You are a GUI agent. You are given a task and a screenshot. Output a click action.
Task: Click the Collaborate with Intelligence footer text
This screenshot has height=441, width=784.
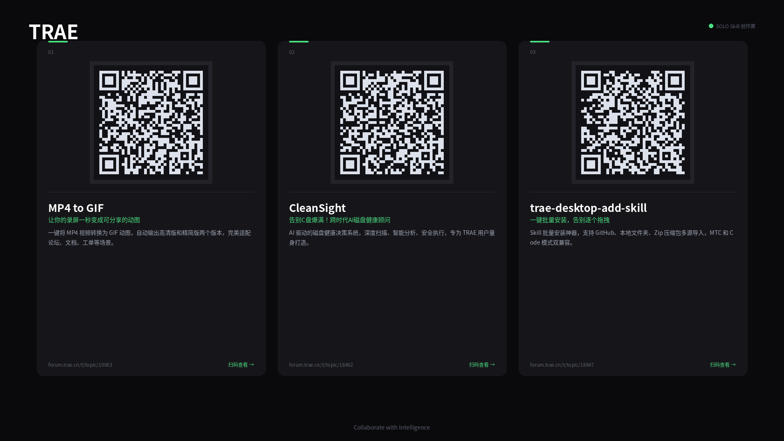(x=392, y=428)
